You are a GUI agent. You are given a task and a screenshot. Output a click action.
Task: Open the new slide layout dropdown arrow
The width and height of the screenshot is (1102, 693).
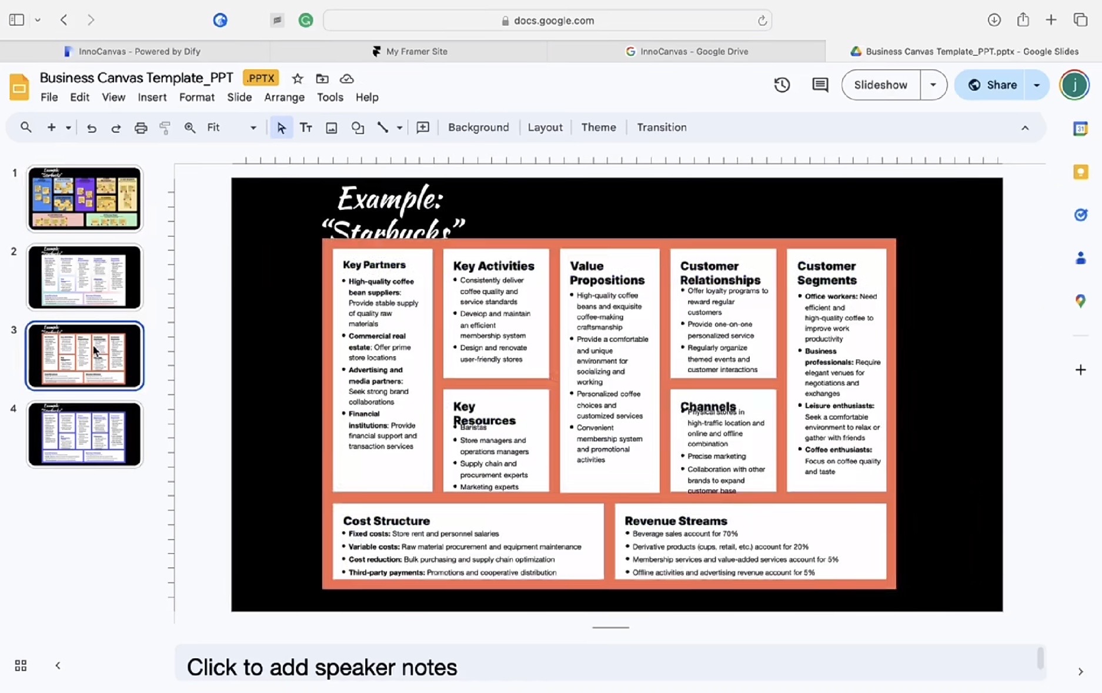click(x=68, y=128)
